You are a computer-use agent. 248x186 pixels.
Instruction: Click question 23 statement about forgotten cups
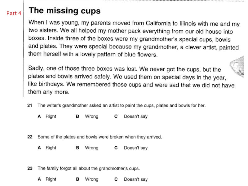tap(89, 168)
